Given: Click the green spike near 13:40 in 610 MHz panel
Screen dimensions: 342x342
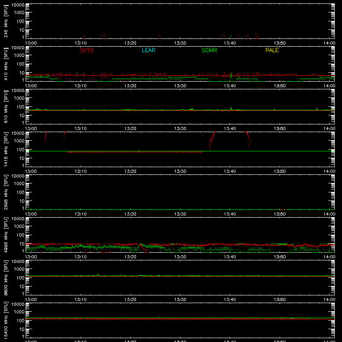Looking at the screenshot, I should coord(231,109).
